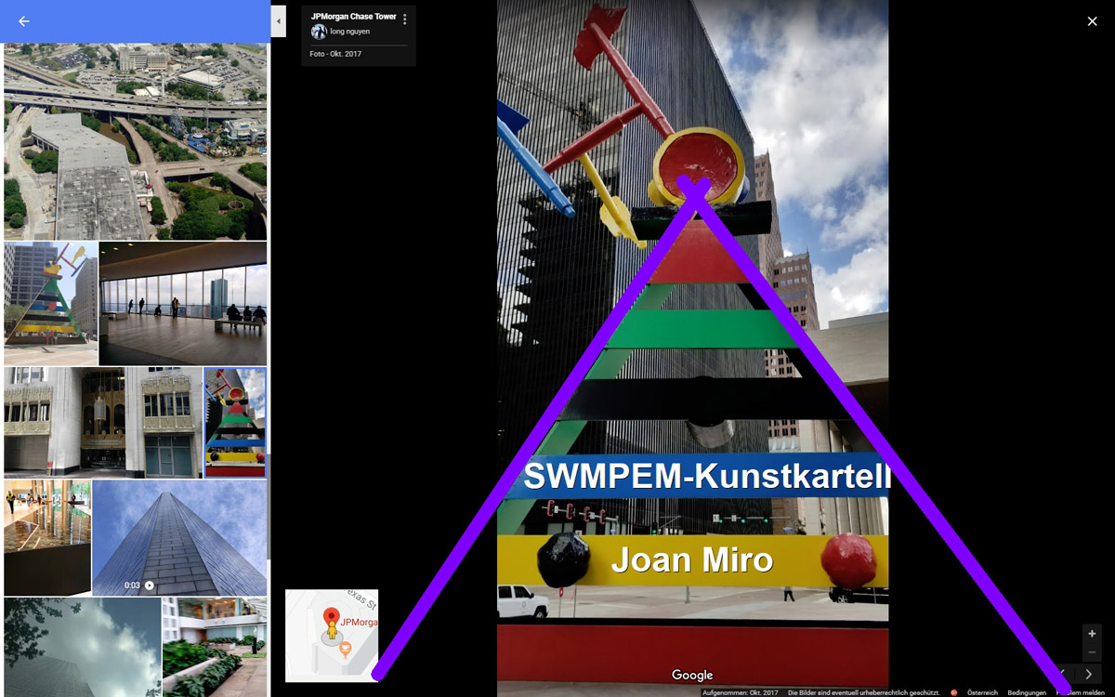Click the Google logo on the photo

pos(692,676)
